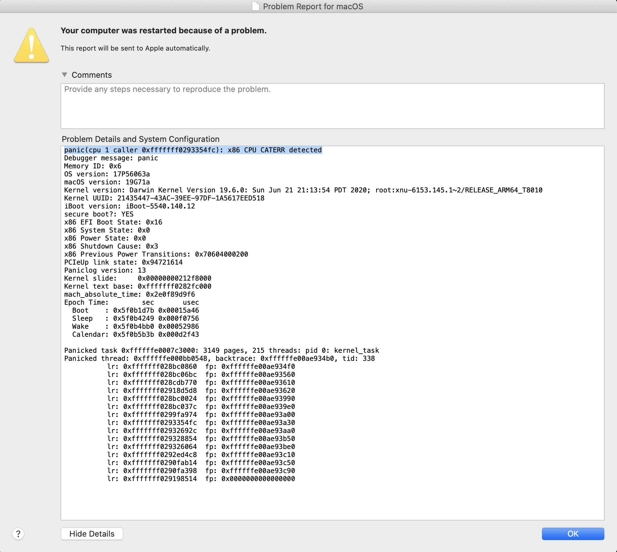This screenshot has height=552, width=617.
Task: Click the Kernel version line in details
Action: pos(303,190)
